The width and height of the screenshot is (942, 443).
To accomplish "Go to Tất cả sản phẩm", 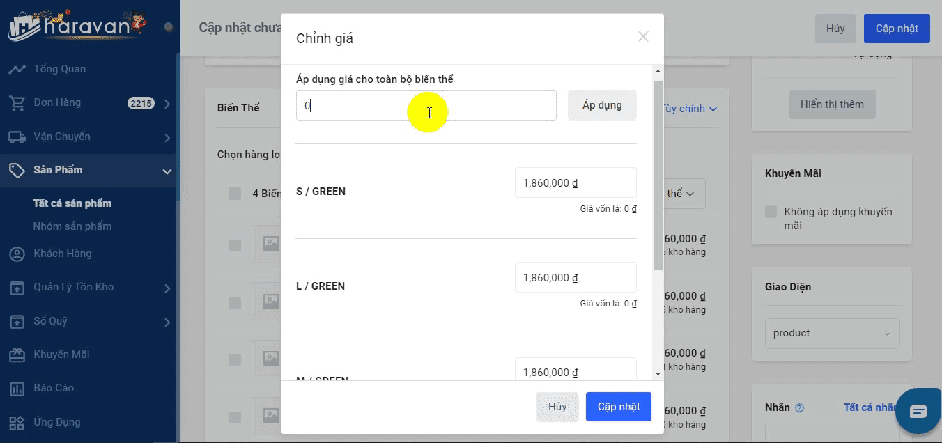I will (x=72, y=203).
